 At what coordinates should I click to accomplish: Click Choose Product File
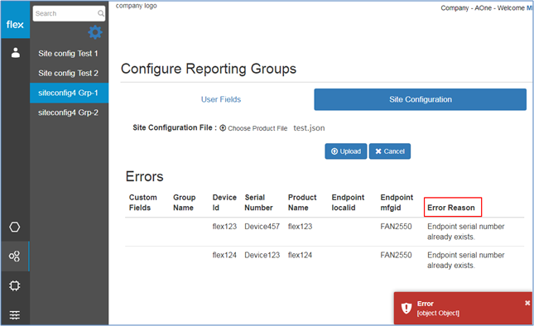pos(257,128)
